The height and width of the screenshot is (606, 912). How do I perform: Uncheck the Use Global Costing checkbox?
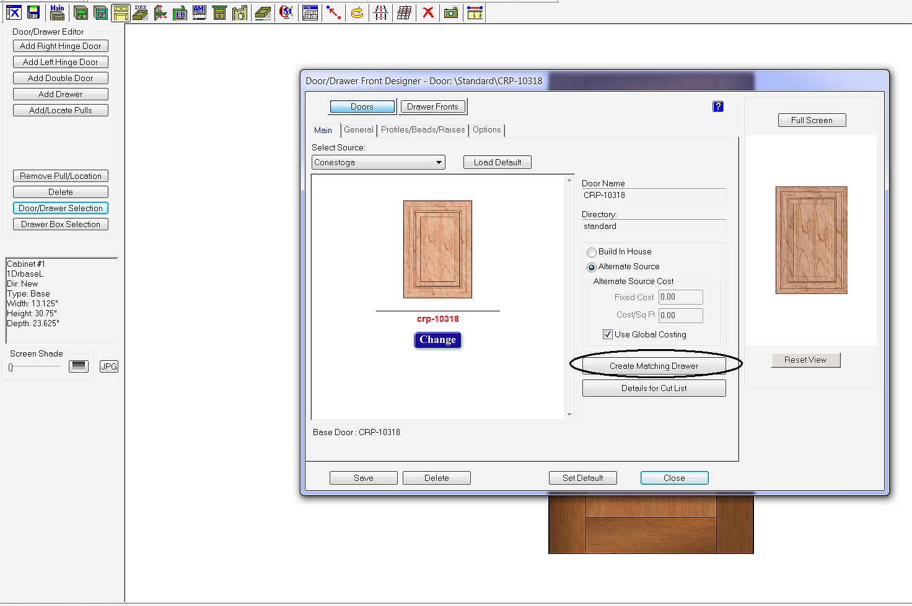click(608, 334)
